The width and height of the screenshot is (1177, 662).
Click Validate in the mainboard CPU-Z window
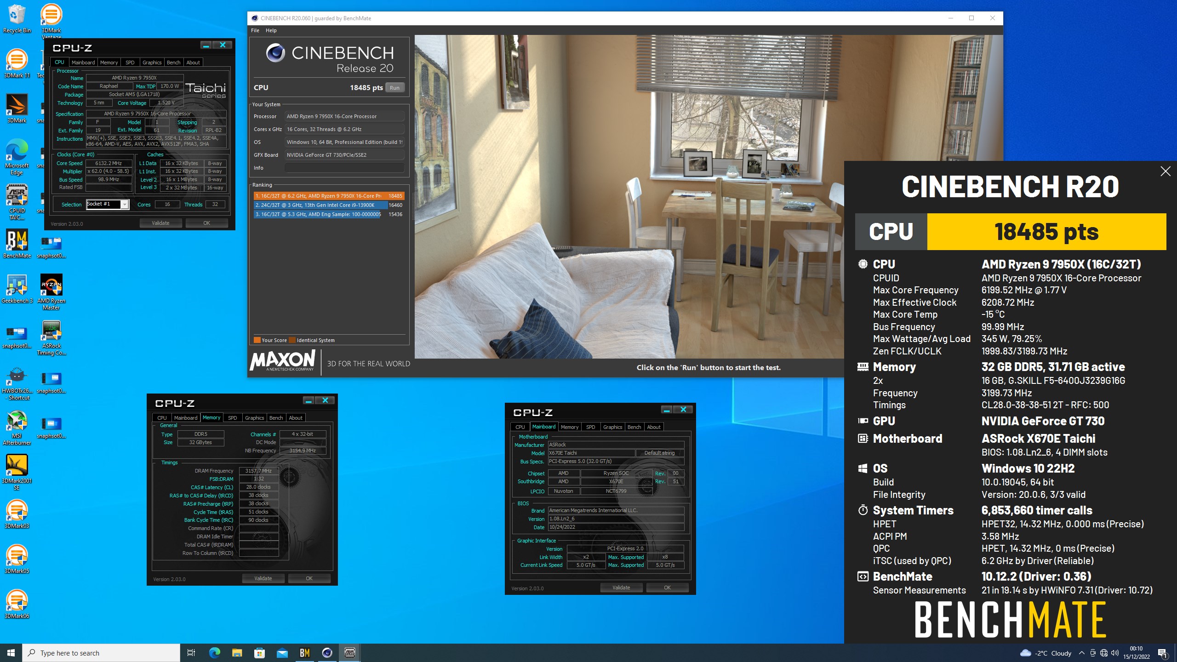point(621,588)
